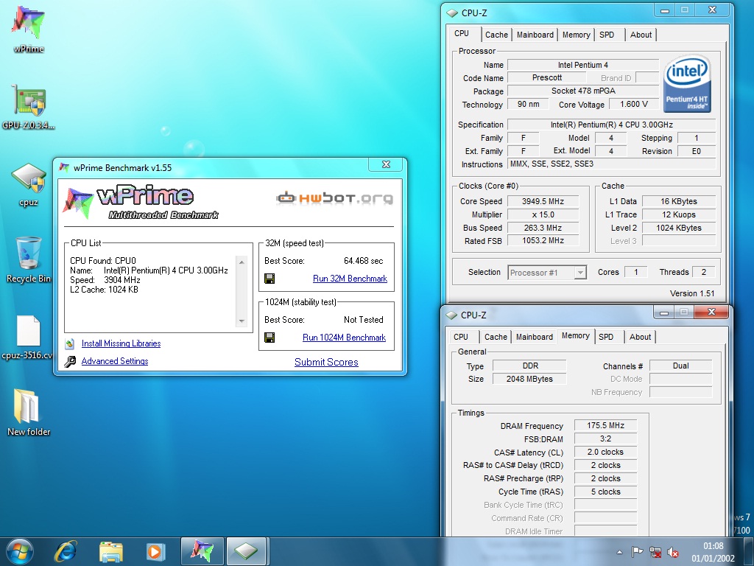The height and width of the screenshot is (566, 754).
Task: Select CPU tab in bottom CPU-Z window
Action: 461,337
